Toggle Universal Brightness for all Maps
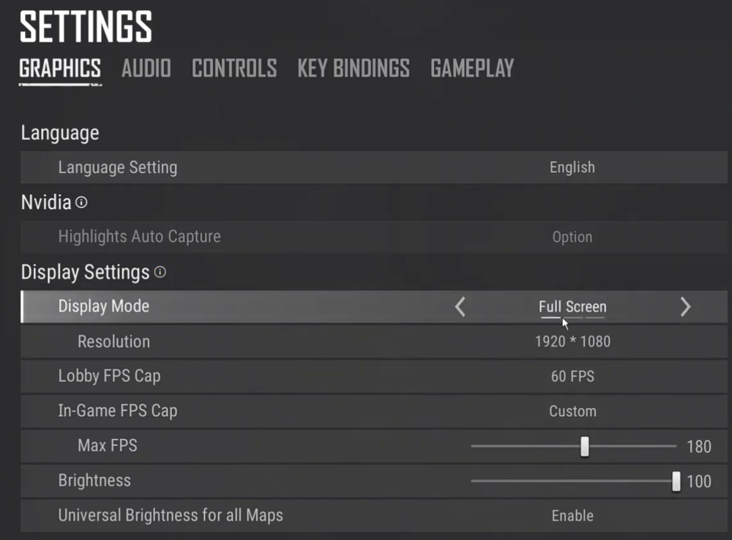The image size is (732, 540). [x=572, y=516]
